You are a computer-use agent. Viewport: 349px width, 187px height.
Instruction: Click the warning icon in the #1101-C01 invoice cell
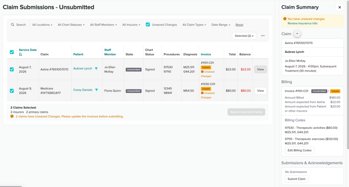coord(202,72)
